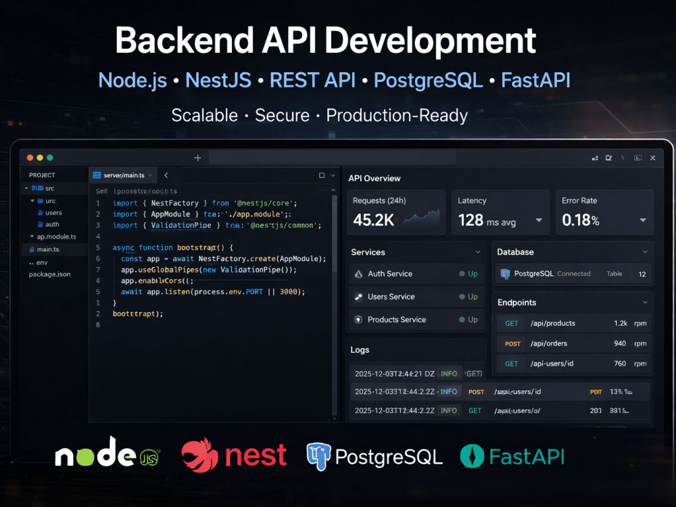
Task: Collapse the urc subfolder
Action: point(32,201)
